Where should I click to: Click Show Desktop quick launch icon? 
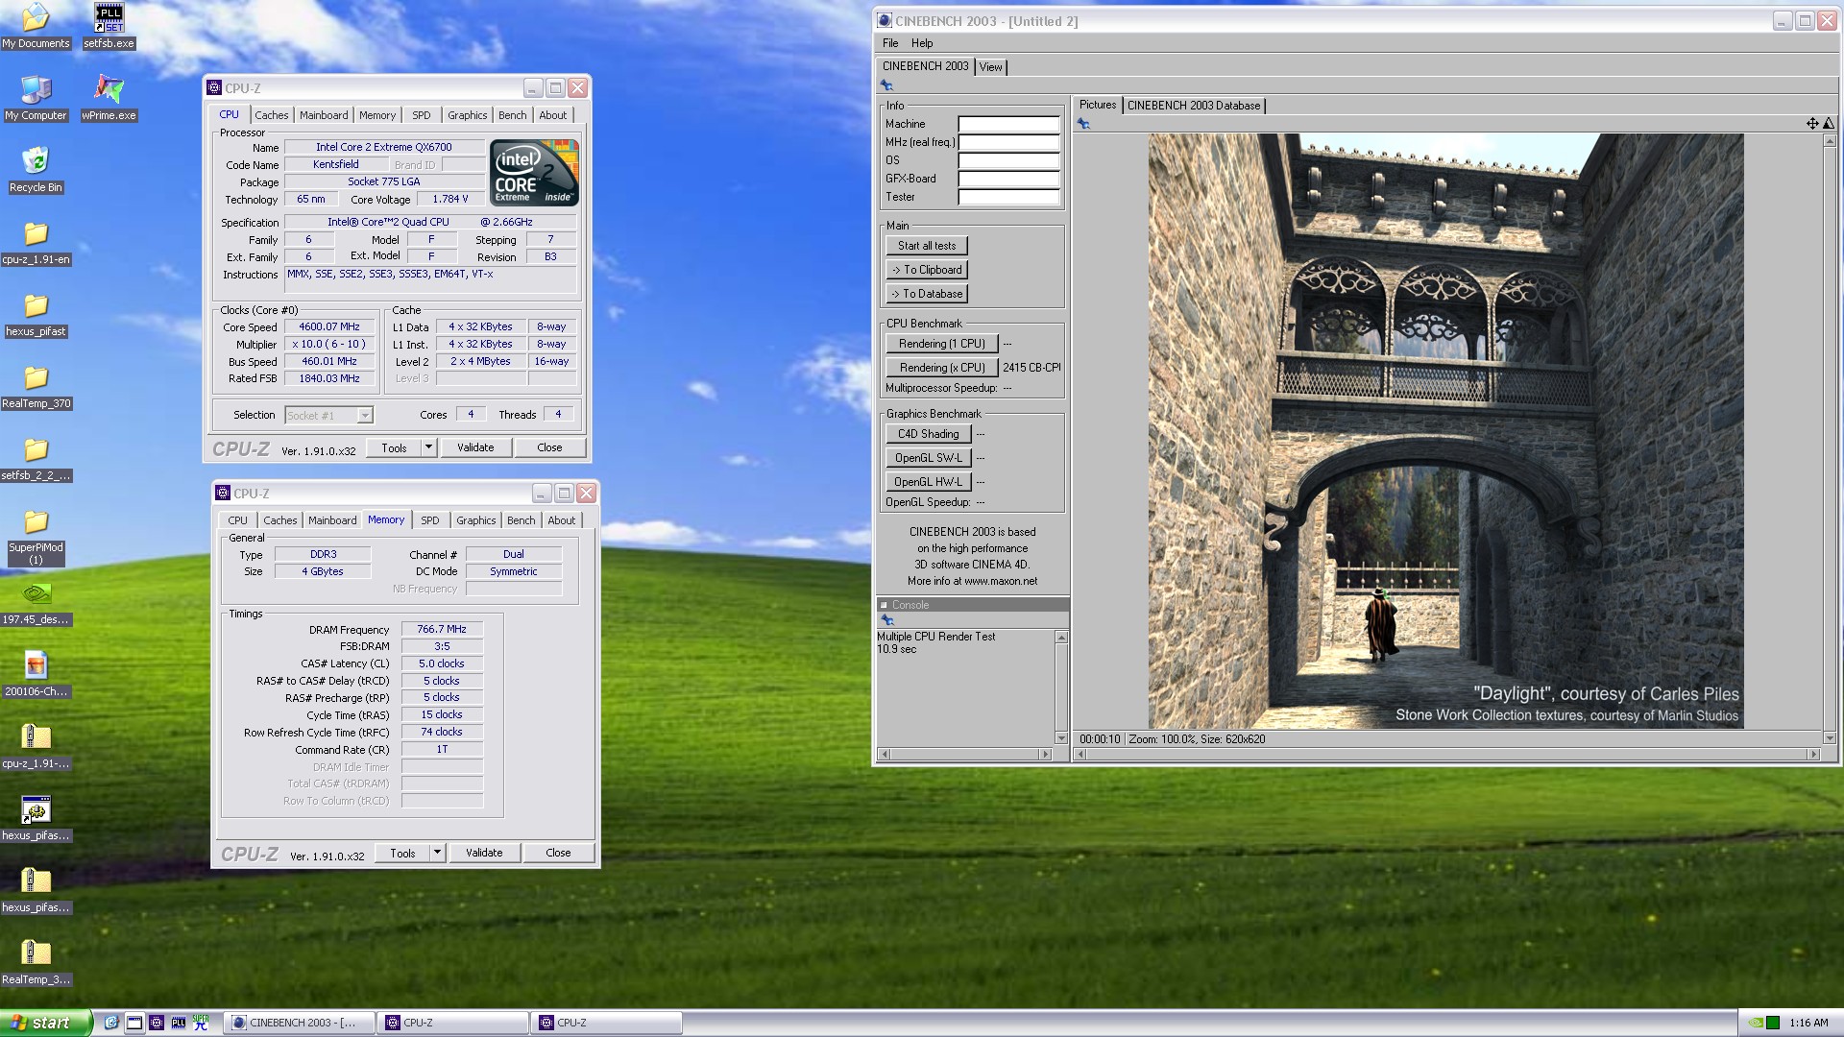(133, 1023)
